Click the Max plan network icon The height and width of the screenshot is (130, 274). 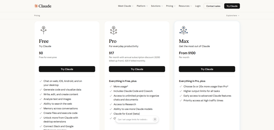(x=183, y=30)
